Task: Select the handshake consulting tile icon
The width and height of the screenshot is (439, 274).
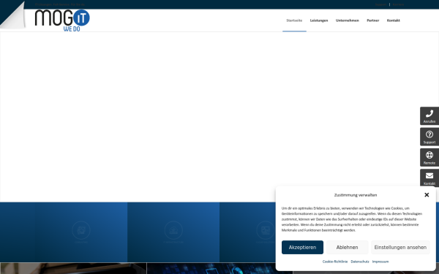Action: click(81, 230)
